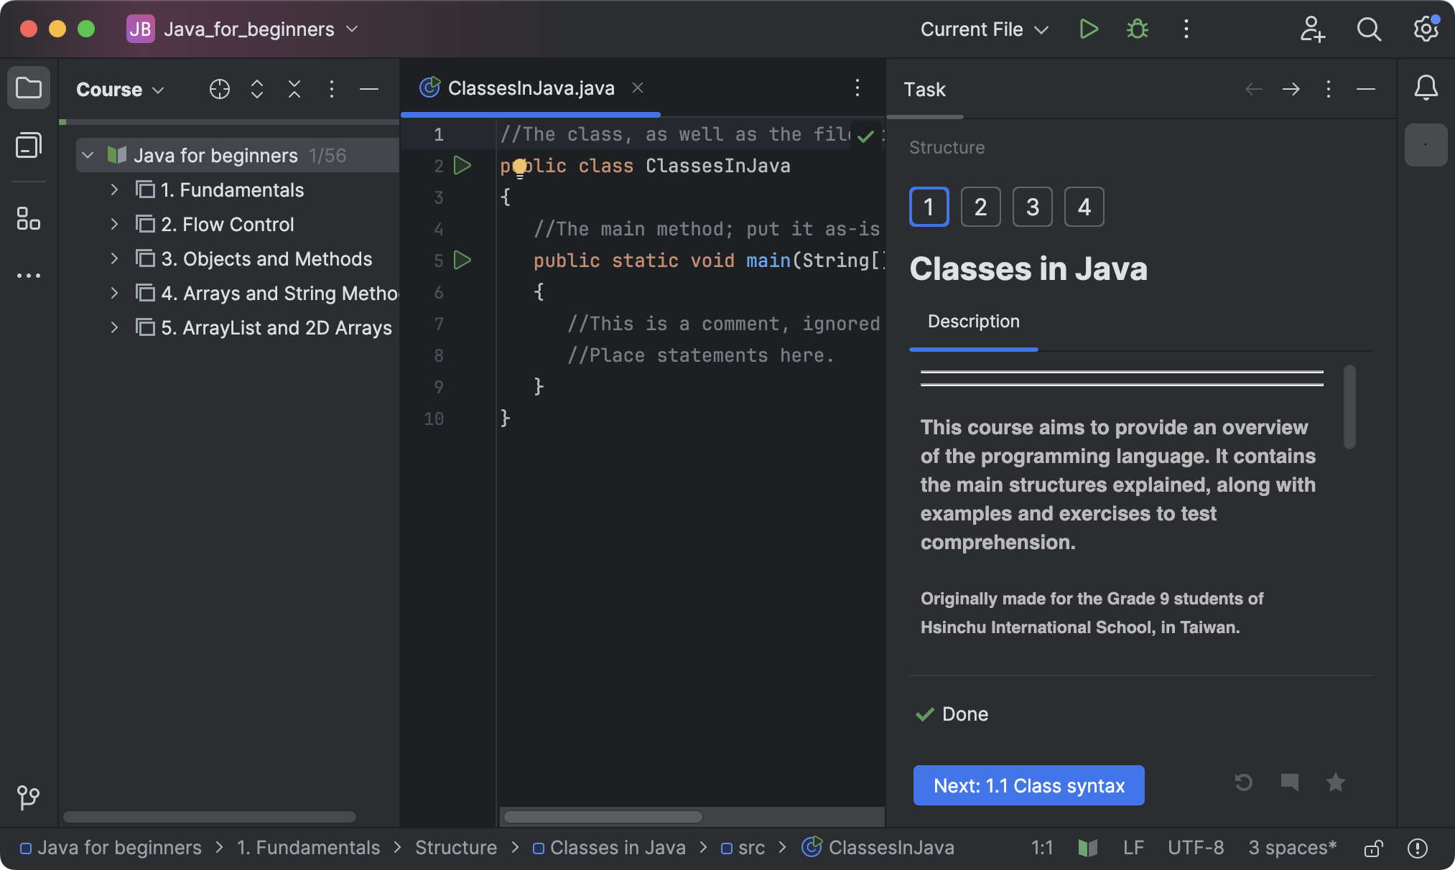Image resolution: width=1455 pixels, height=870 pixels.
Task: Switch to the Description tab
Action: [x=973, y=321]
